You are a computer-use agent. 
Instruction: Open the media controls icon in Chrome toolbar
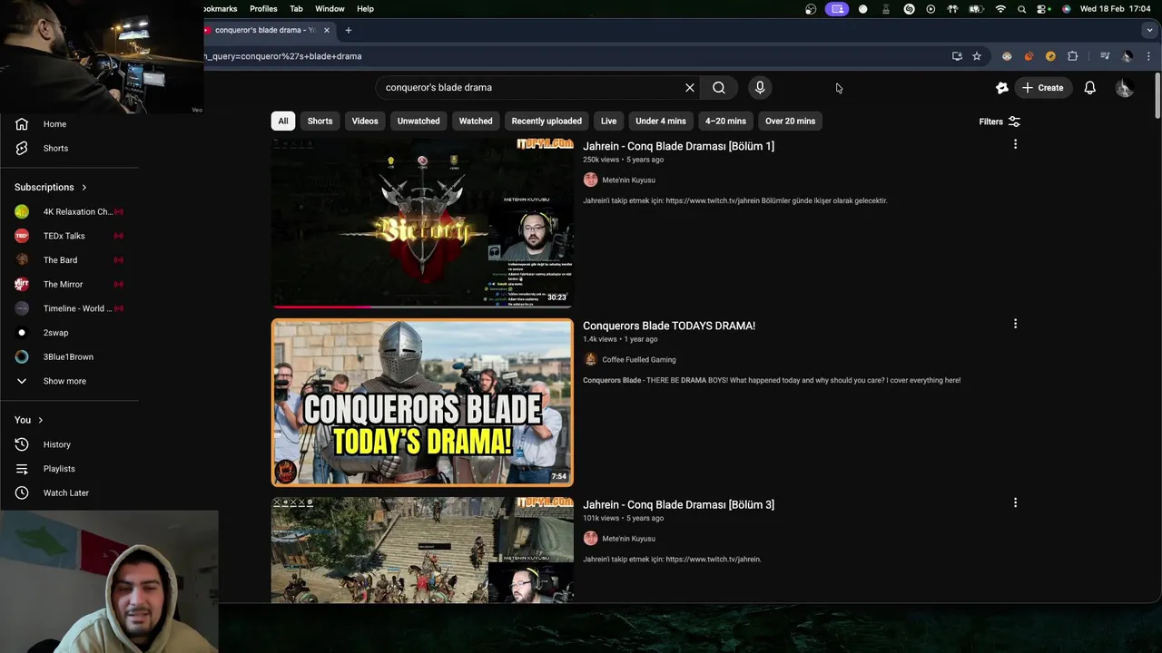click(1105, 56)
